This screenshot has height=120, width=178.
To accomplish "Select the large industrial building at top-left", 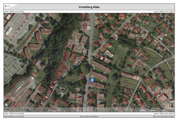I will coord(15,25).
